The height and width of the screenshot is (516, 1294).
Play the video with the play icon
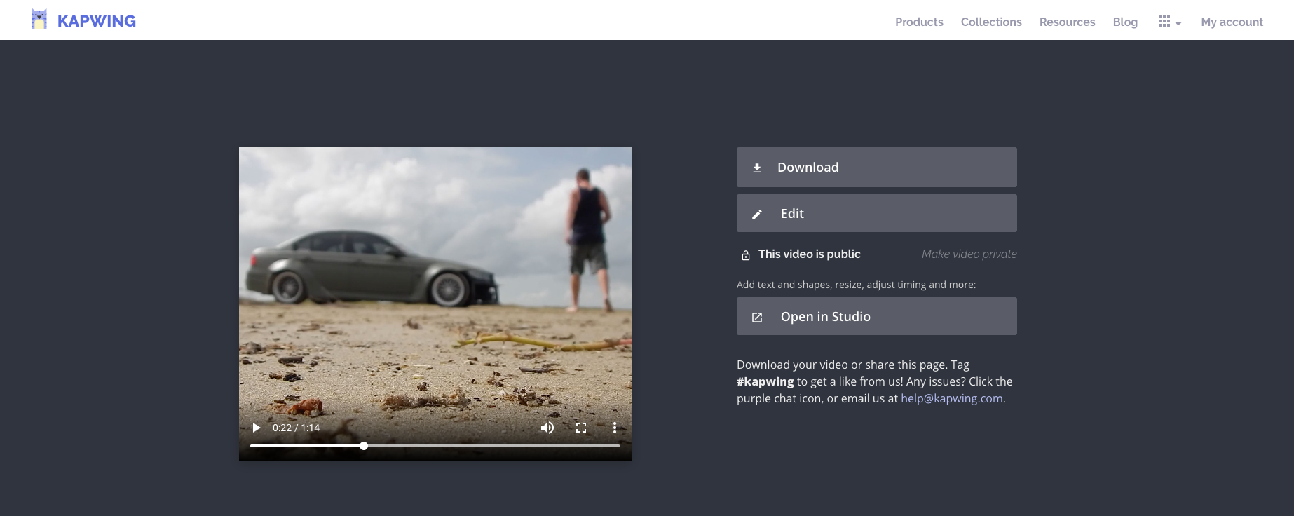(257, 428)
